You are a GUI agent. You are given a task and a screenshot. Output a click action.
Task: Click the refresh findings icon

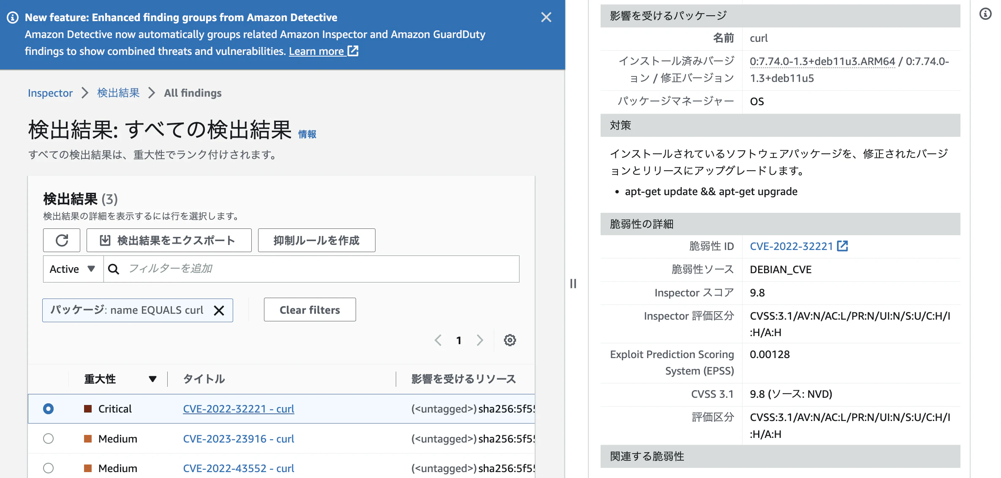click(62, 240)
